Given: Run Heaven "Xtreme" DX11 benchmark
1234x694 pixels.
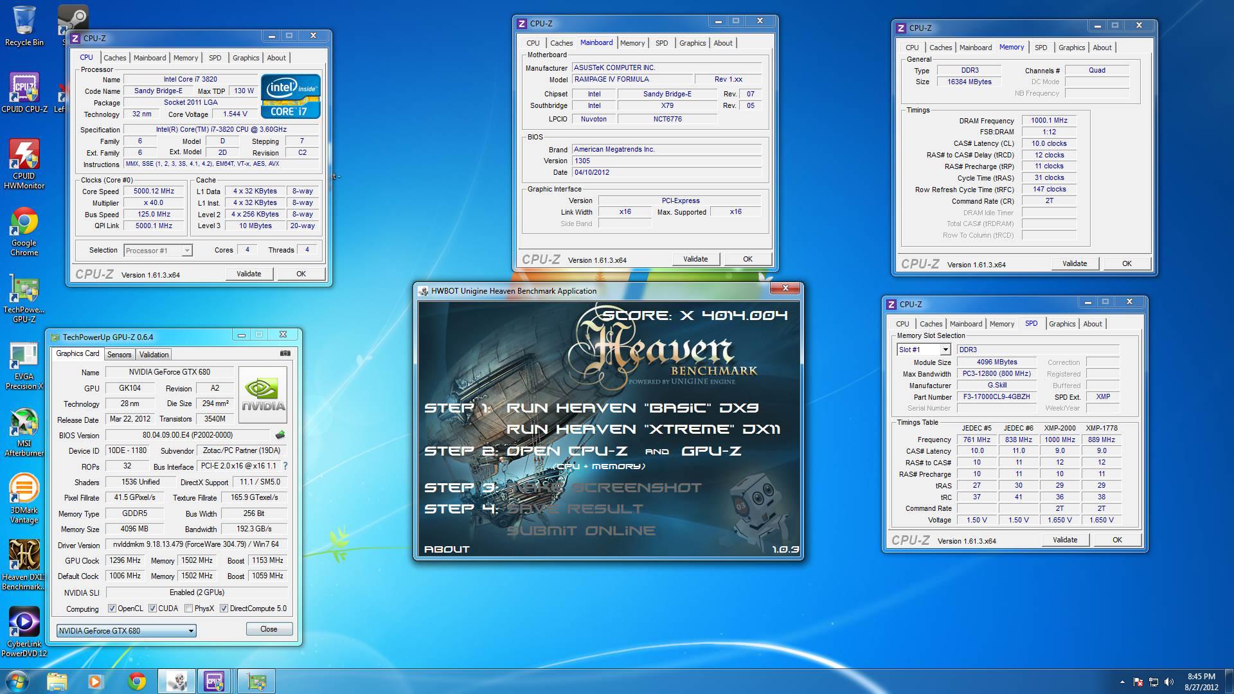Looking at the screenshot, I should pyautogui.click(x=643, y=429).
